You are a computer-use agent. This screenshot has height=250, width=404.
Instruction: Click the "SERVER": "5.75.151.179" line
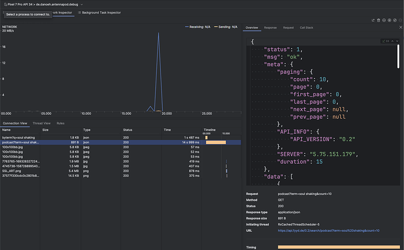point(317,154)
